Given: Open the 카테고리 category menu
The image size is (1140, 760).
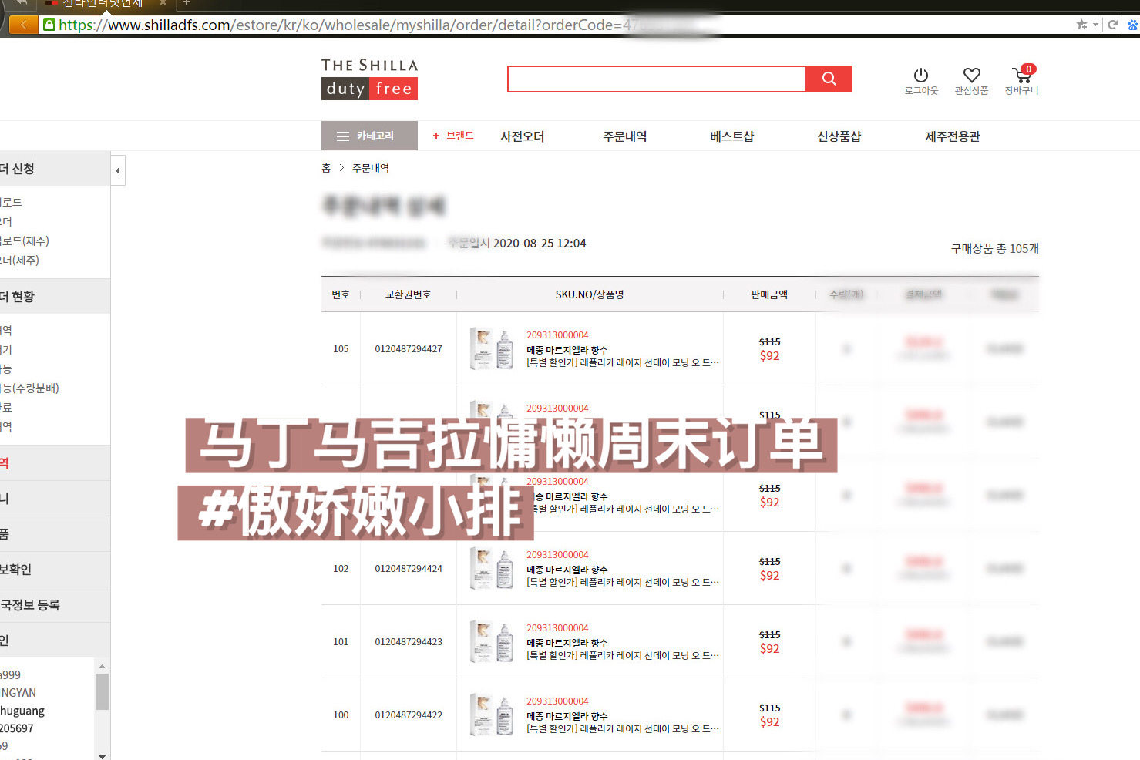Looking at the screenshot, I should (369, 136).
